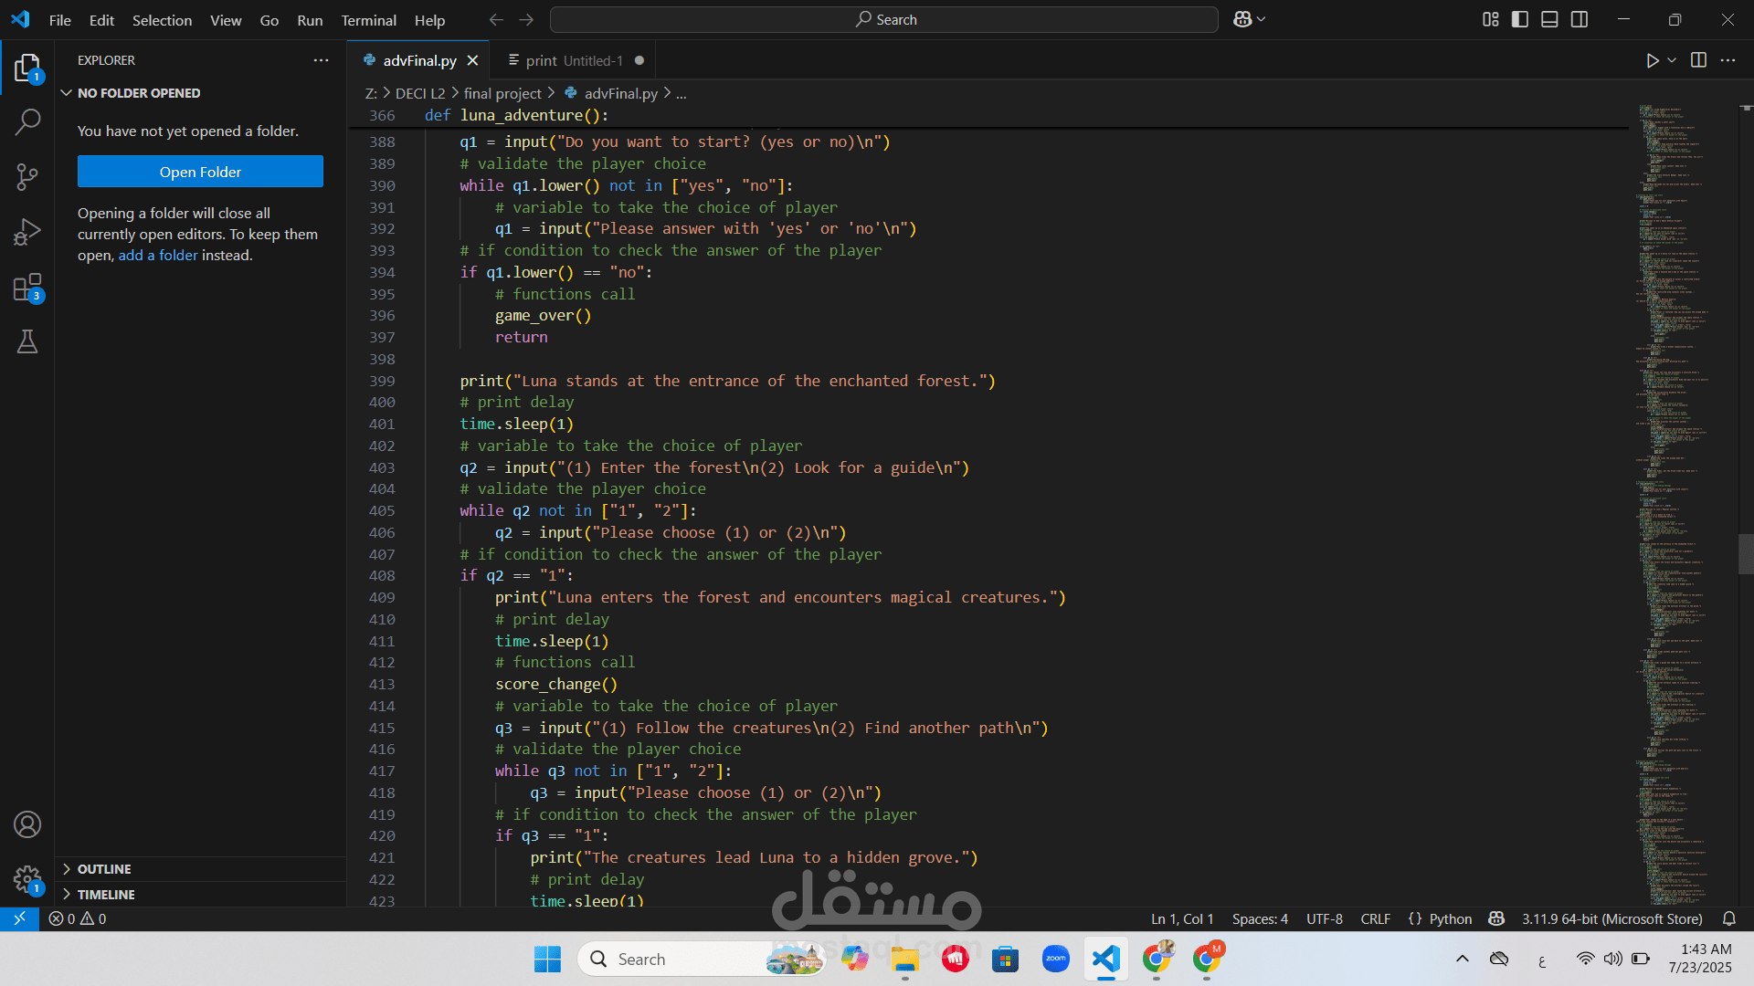Toggle the primary side bar layout button
This screenshot has height=986, width=1754.
[x=1520, y=19]
